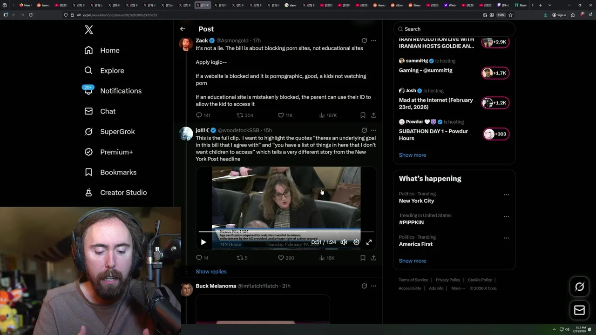This screenshot has width=596, height=335.
Task: Click the Search input field
Action: pos(454,29)
